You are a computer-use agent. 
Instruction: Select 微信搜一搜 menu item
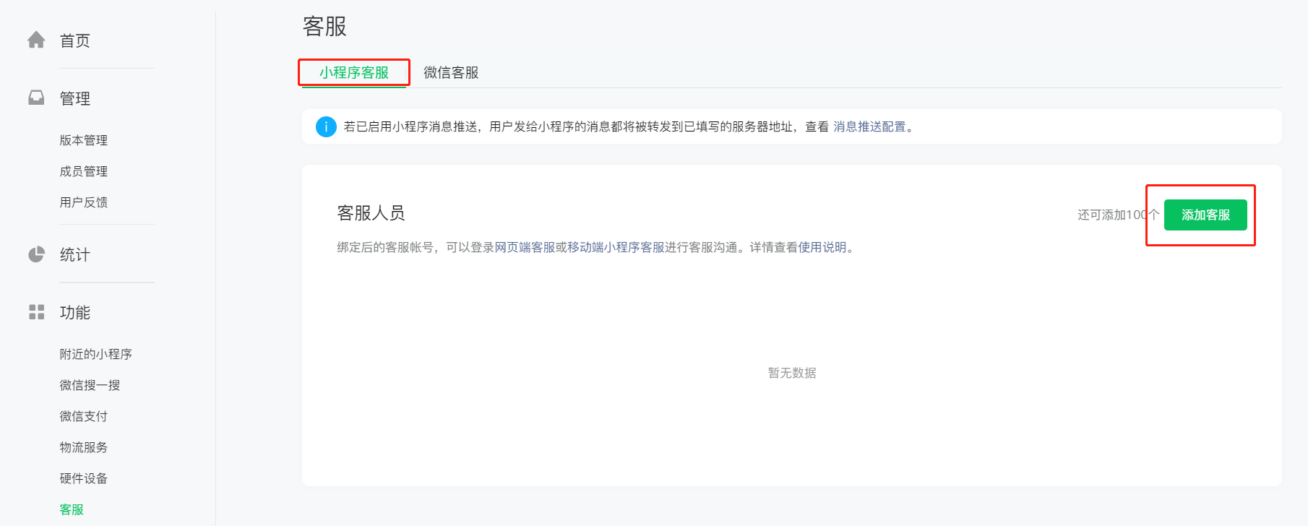[x=90, y=385]
